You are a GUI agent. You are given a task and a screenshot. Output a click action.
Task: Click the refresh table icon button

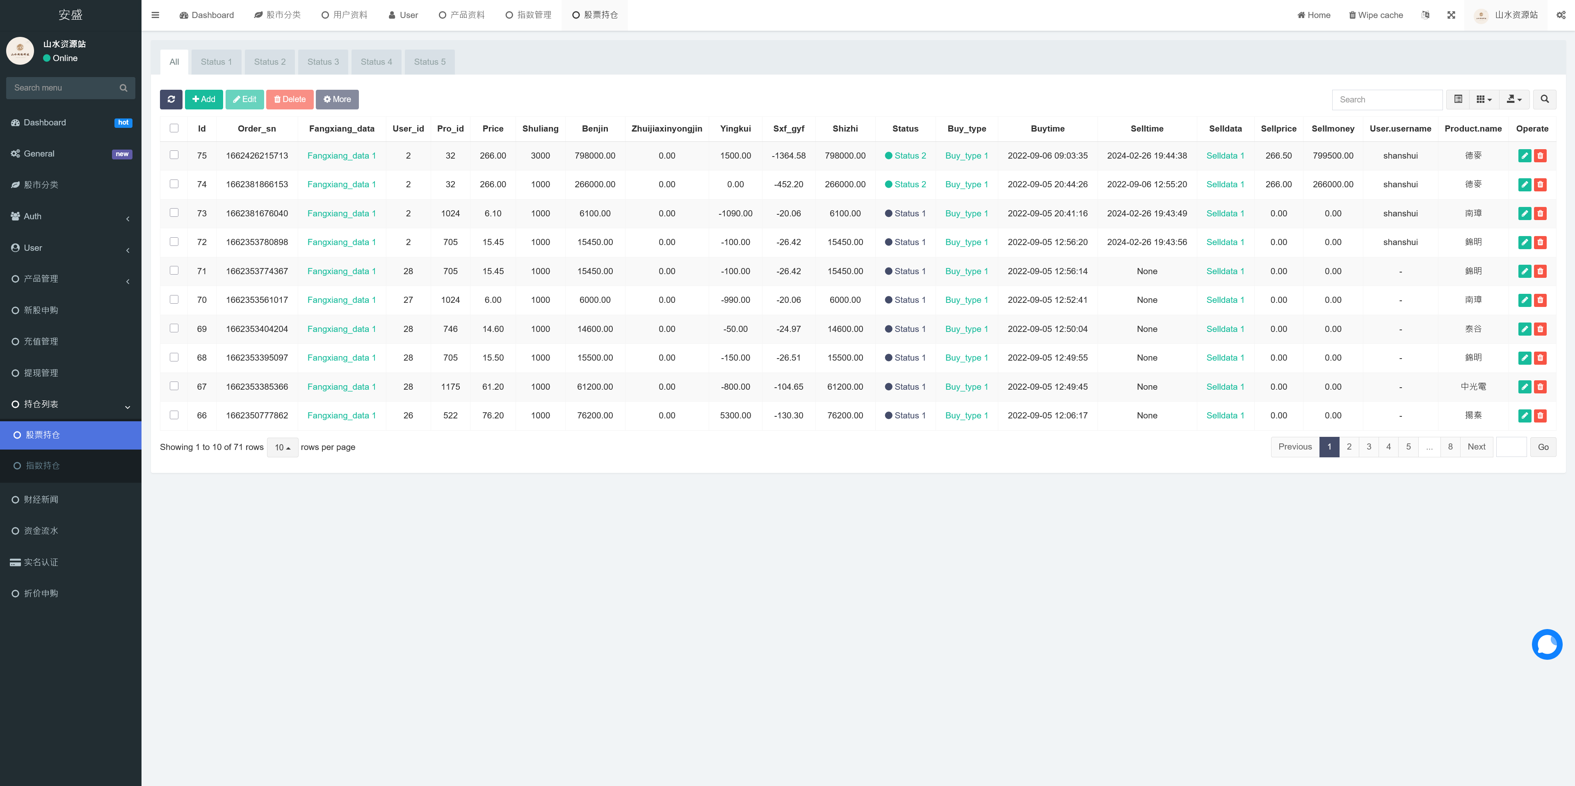tap(171, 99)
